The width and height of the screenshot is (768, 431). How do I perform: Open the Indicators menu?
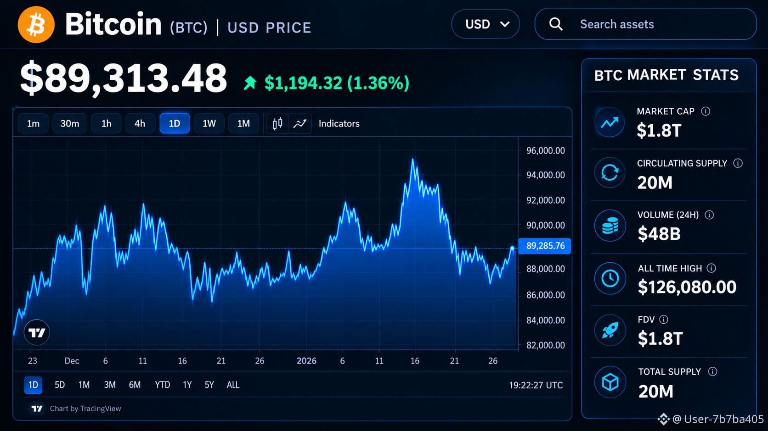[339, 123]
